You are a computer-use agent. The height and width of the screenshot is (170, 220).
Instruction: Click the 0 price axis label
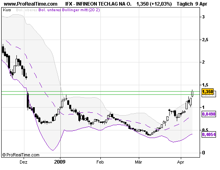(x=203, y=153)
